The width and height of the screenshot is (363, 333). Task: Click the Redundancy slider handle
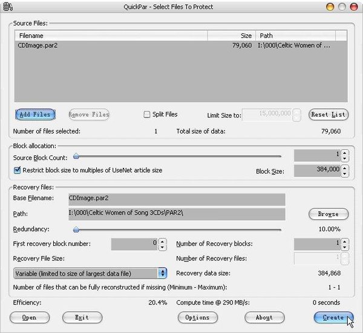(76, 230)
